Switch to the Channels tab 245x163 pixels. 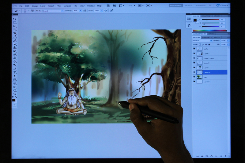coord(206,37)
